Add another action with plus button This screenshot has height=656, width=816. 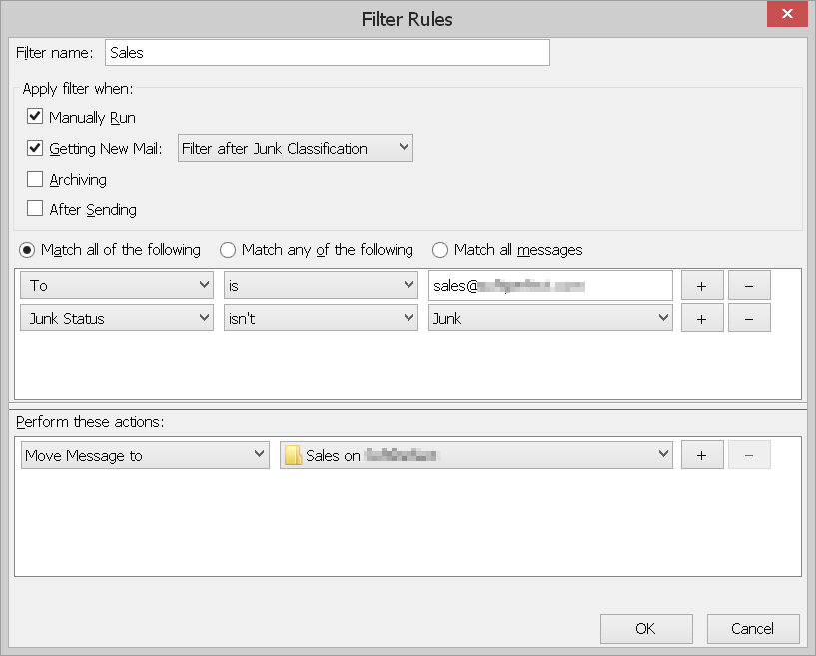click(x=702, y=455)
